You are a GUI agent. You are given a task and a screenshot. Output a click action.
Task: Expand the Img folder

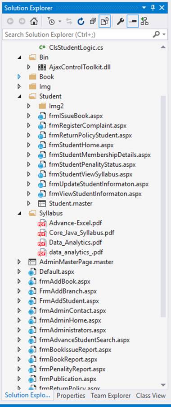18,86
